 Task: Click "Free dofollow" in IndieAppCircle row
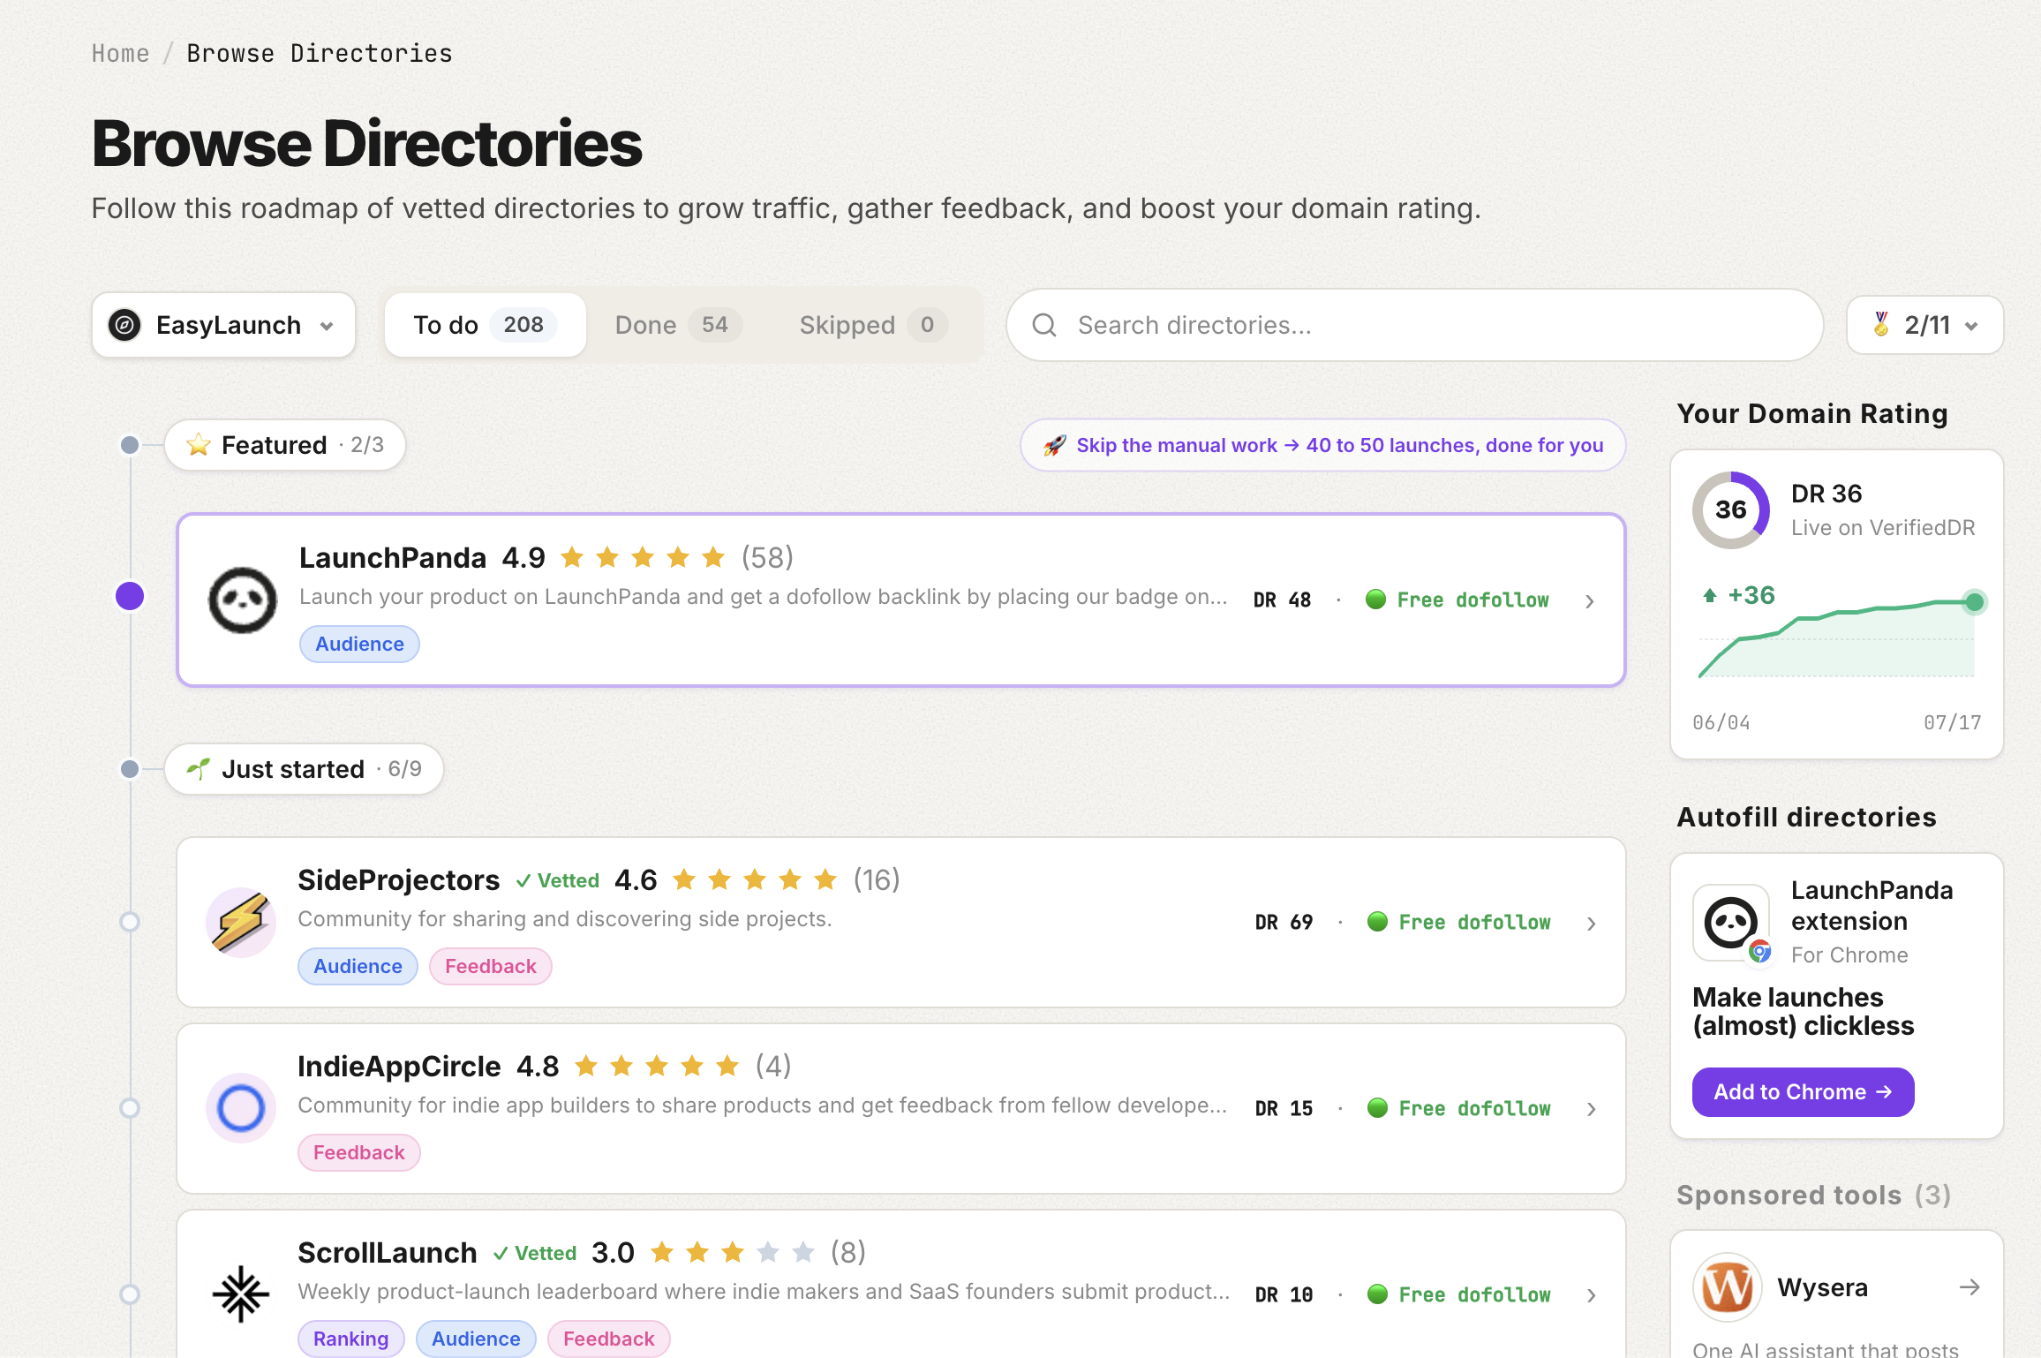[1475, 1109]
